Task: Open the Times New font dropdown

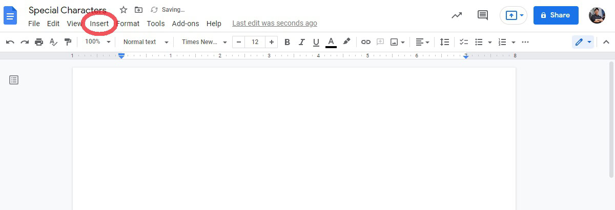Action: click(204, 42)
